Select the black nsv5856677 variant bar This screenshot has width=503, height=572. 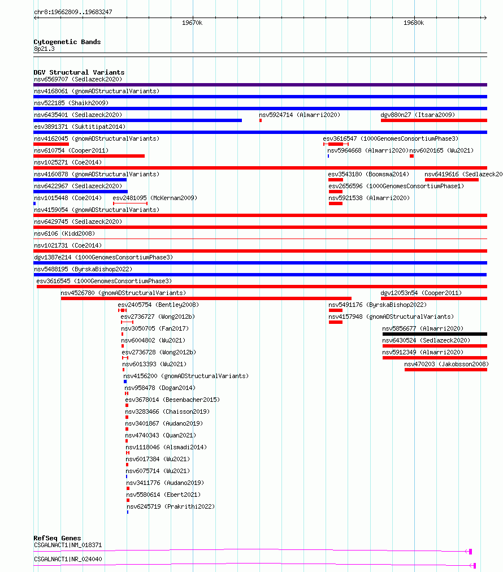tap(435, 334)
